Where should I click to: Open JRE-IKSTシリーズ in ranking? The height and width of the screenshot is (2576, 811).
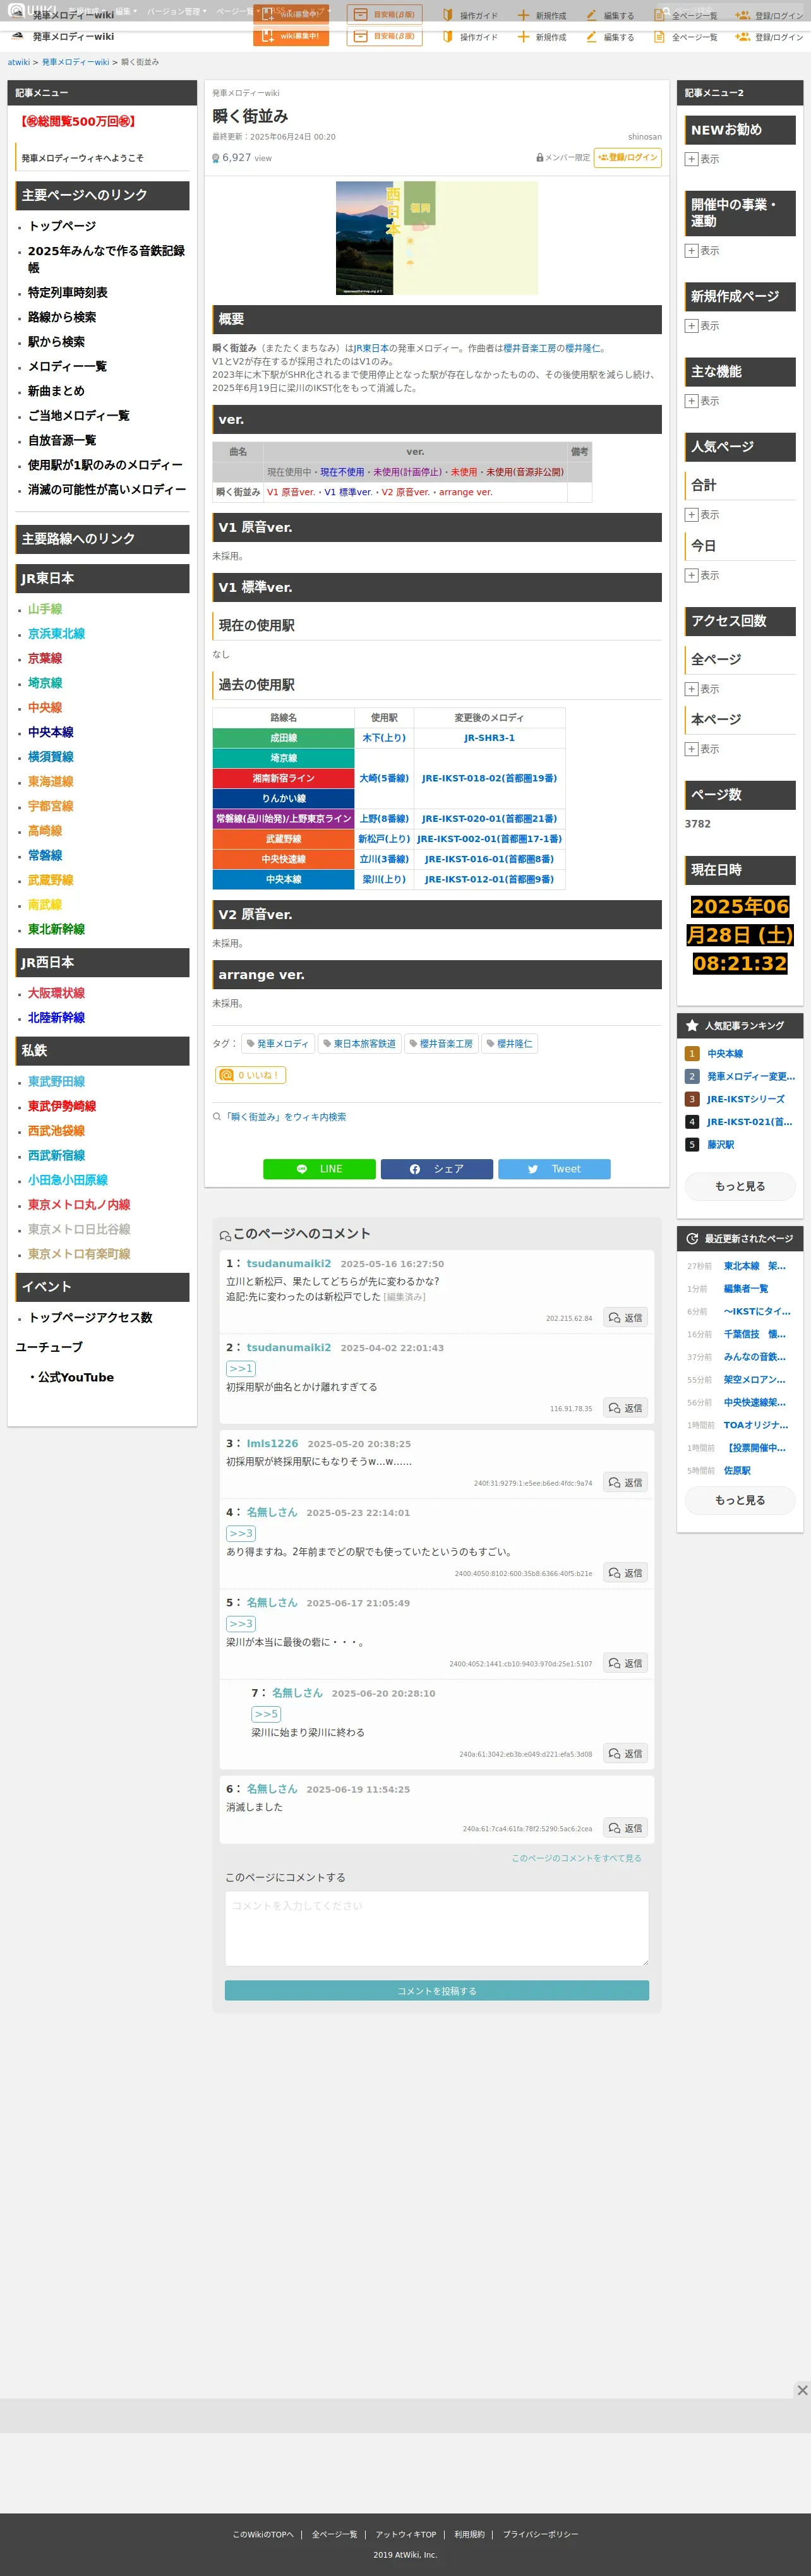tap(745, 1099)
